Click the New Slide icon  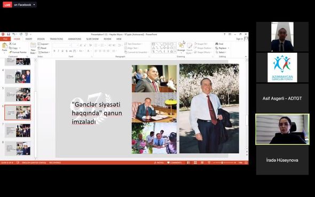pyautogui.click(x=33, y=45)
